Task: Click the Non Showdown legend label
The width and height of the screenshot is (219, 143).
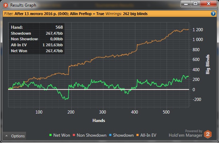Action: click(91, 135)
